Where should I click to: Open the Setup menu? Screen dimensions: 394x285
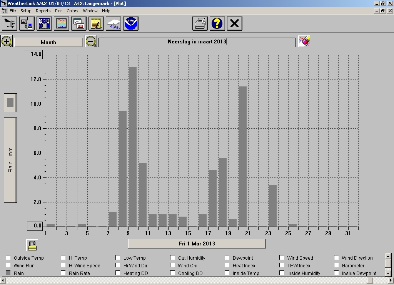pos(26,11)
